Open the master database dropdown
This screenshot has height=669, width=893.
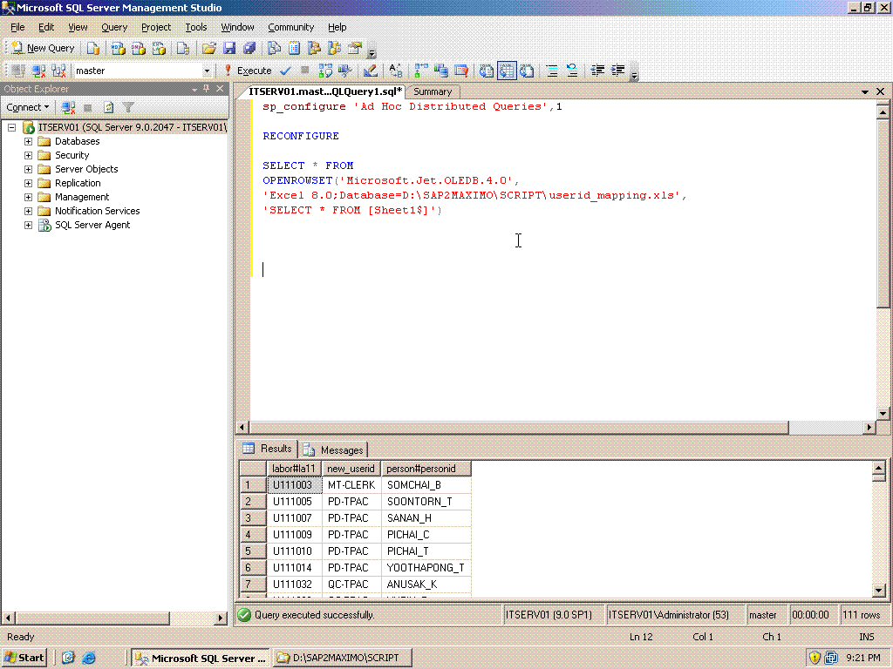(x=207, y=71)
